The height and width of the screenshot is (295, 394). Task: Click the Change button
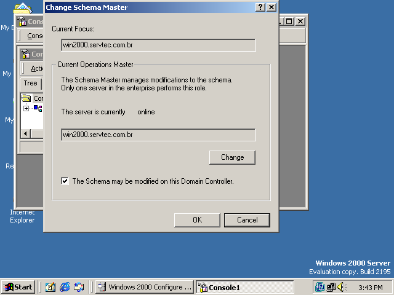click(232, 157)
